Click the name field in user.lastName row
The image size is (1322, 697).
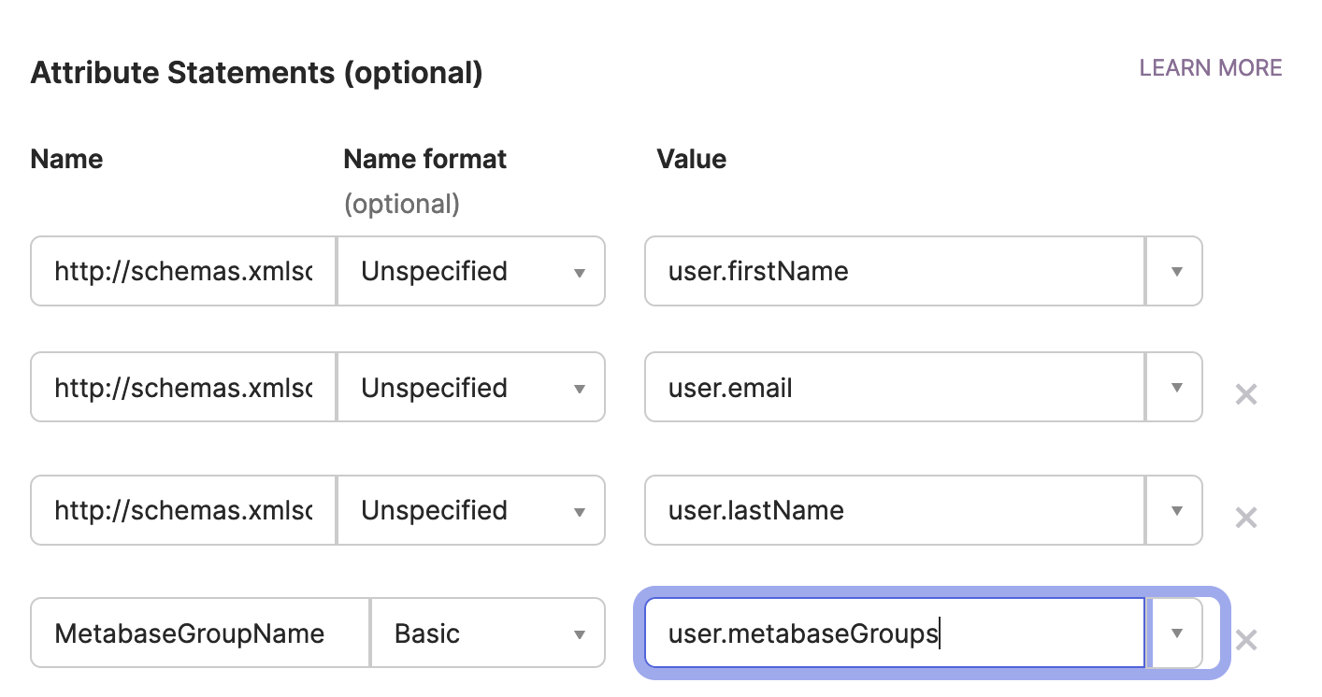click(x=183, y=511)
